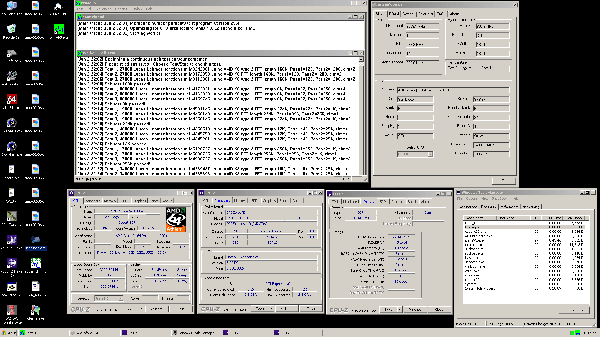Open Prime95 Options menu
This screenshot has height=337, width=600.
pos(121,9)
